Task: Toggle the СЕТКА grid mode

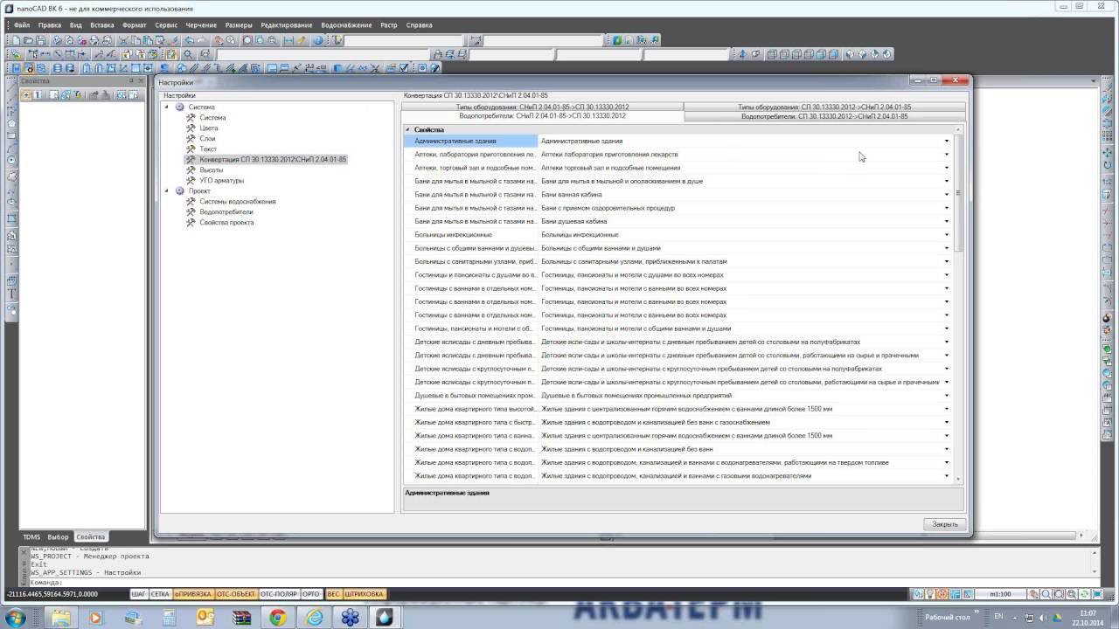Action: [160, 594]
